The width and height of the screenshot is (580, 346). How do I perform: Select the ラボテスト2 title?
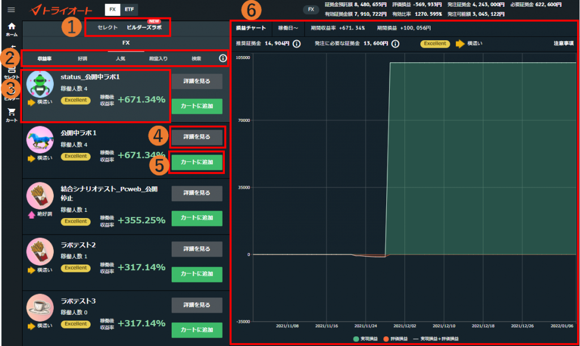point(78,245)
